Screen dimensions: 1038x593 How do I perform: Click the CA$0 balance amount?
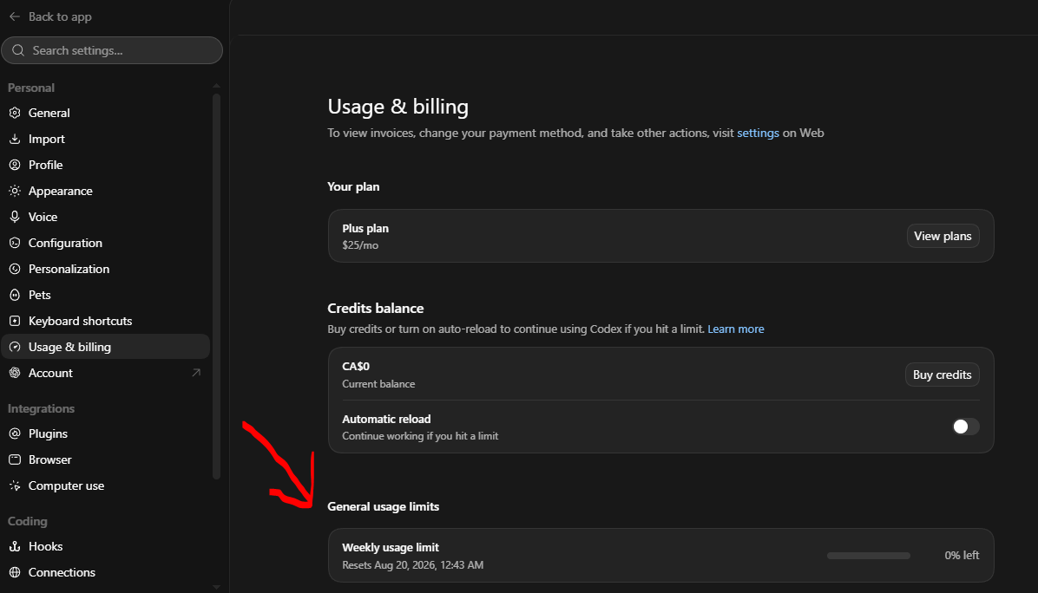[356, 366]
